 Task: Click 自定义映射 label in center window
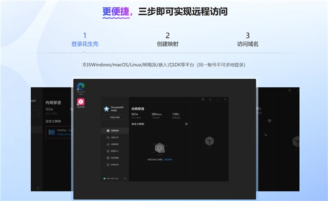click(138, 124)
